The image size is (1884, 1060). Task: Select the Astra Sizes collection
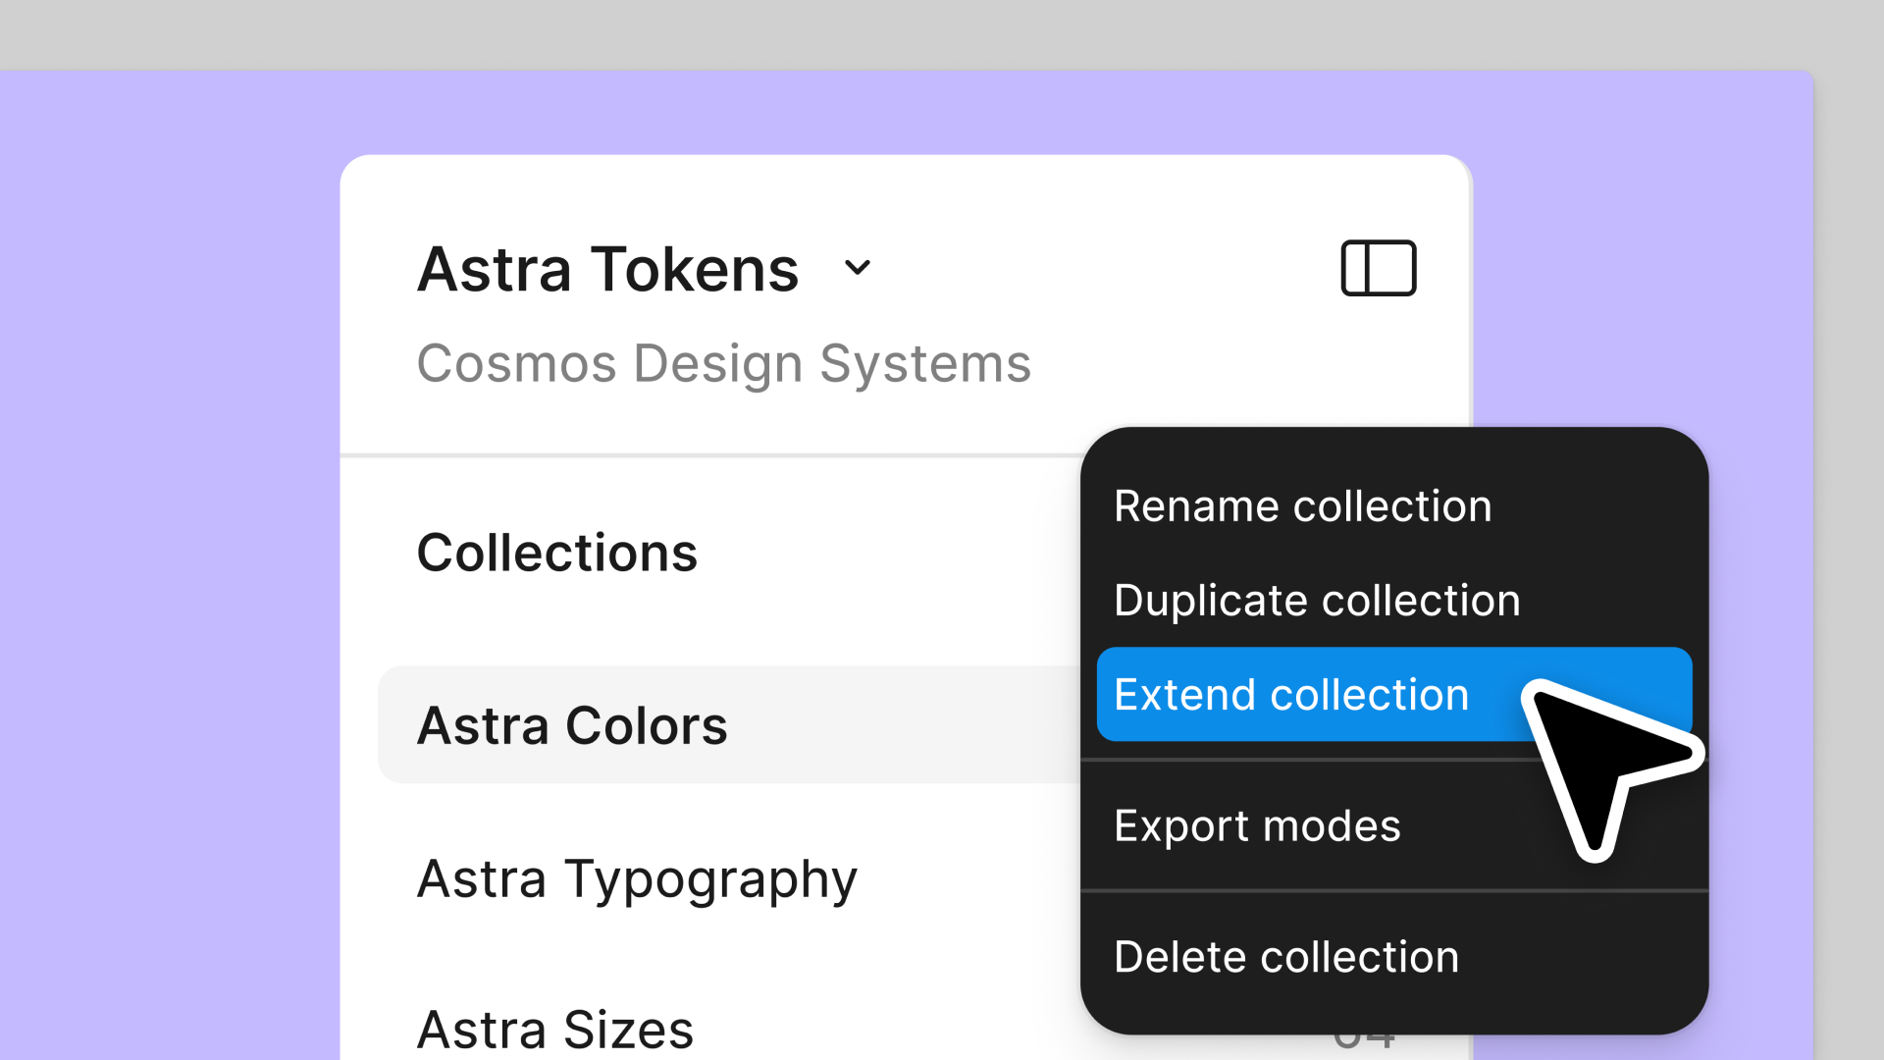point(554,1028)
